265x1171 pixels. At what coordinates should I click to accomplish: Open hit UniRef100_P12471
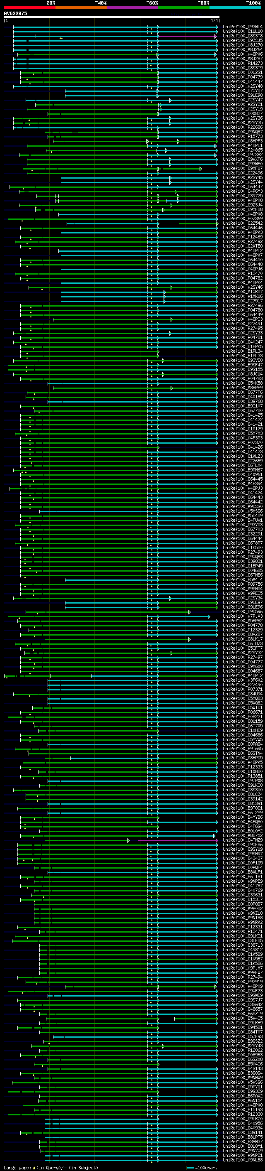[x=243, y=931]
